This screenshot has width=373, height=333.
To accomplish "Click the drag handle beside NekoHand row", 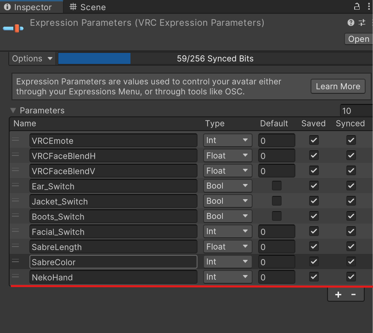I will (x=16, y=276).
